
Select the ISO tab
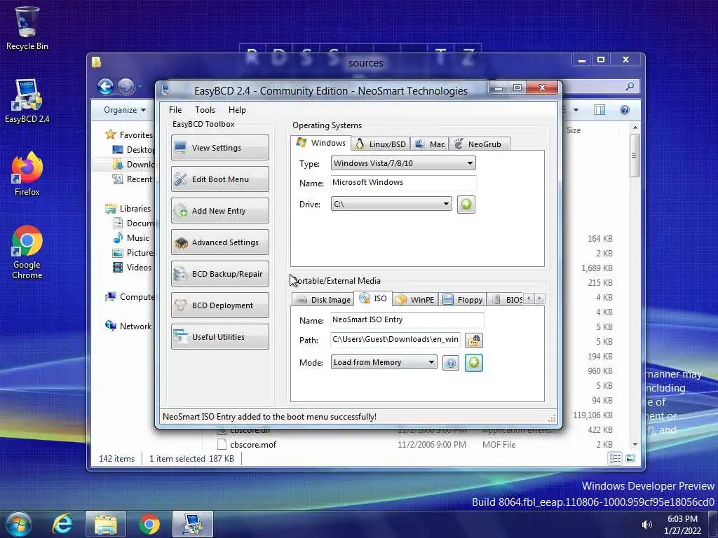[373, 298]
